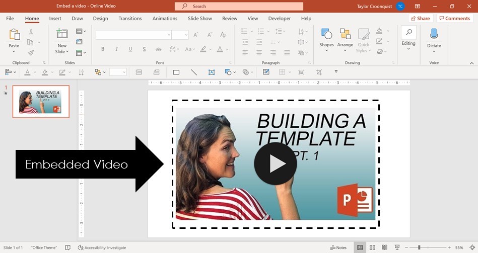The width and height of the screenshot is (478, 253).
Task: Toggle Bold formatting
Action: 103,49
